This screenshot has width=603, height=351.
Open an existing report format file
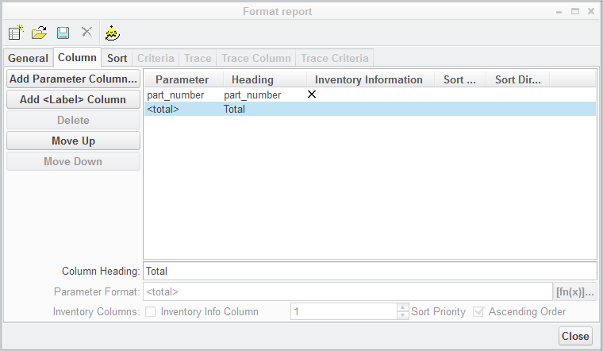click(x=39, y=33)
